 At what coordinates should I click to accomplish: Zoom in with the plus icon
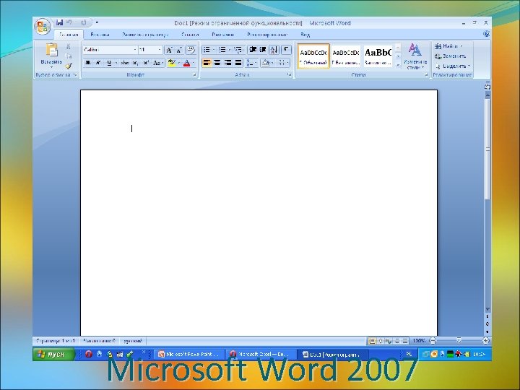(x=485, y=341)
